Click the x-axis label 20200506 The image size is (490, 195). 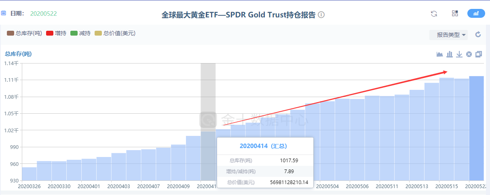pyautogui.click(x=357, y=187)
